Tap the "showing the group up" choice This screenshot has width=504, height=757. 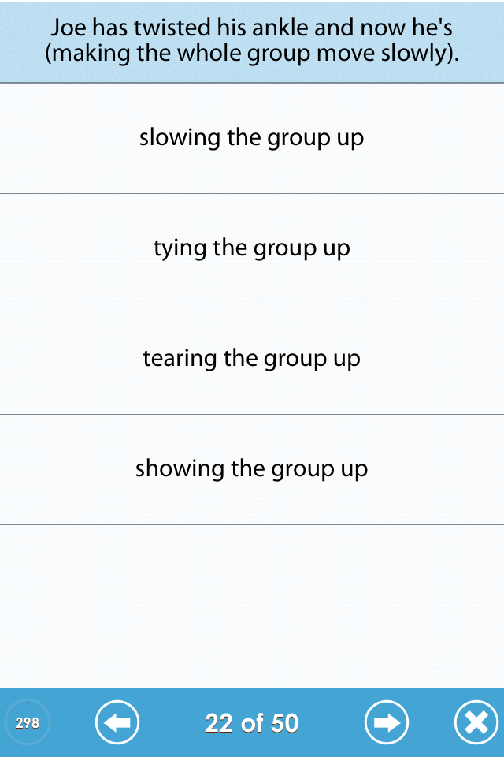252,469
